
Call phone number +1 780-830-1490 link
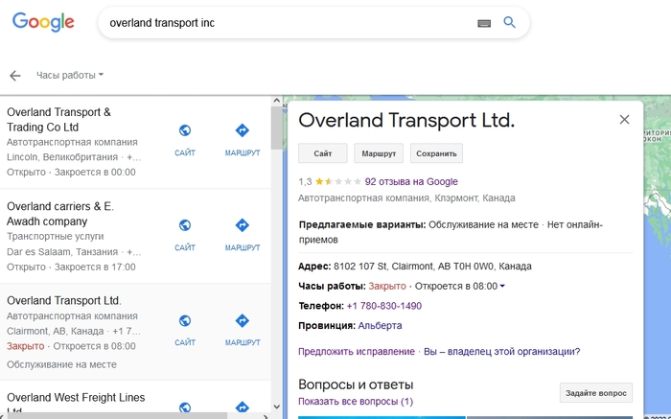[383, 306]
